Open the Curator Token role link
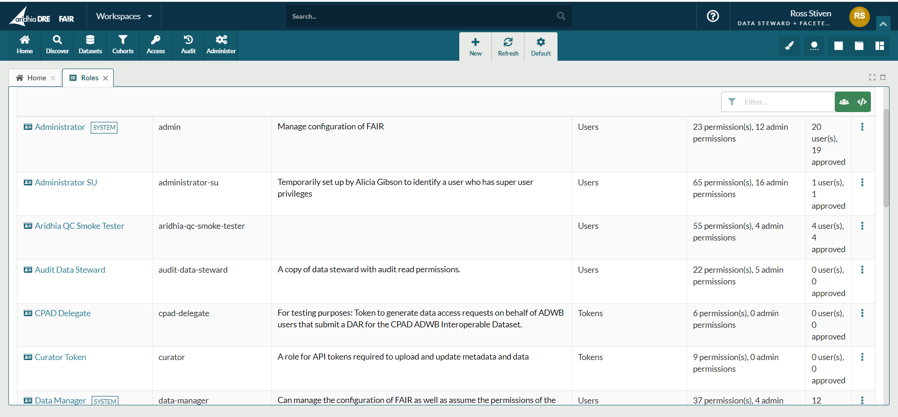 60,357
